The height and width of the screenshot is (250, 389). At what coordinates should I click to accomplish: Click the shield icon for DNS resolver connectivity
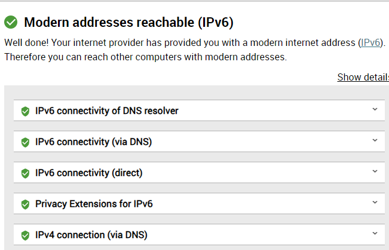coord(25,111)
